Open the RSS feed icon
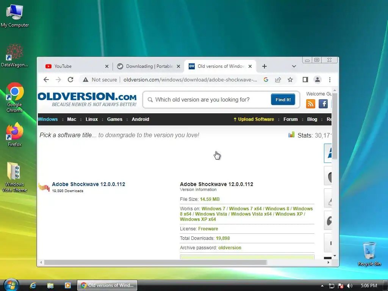The width and height of the screenshot is (388, 291). pos(311,104)
